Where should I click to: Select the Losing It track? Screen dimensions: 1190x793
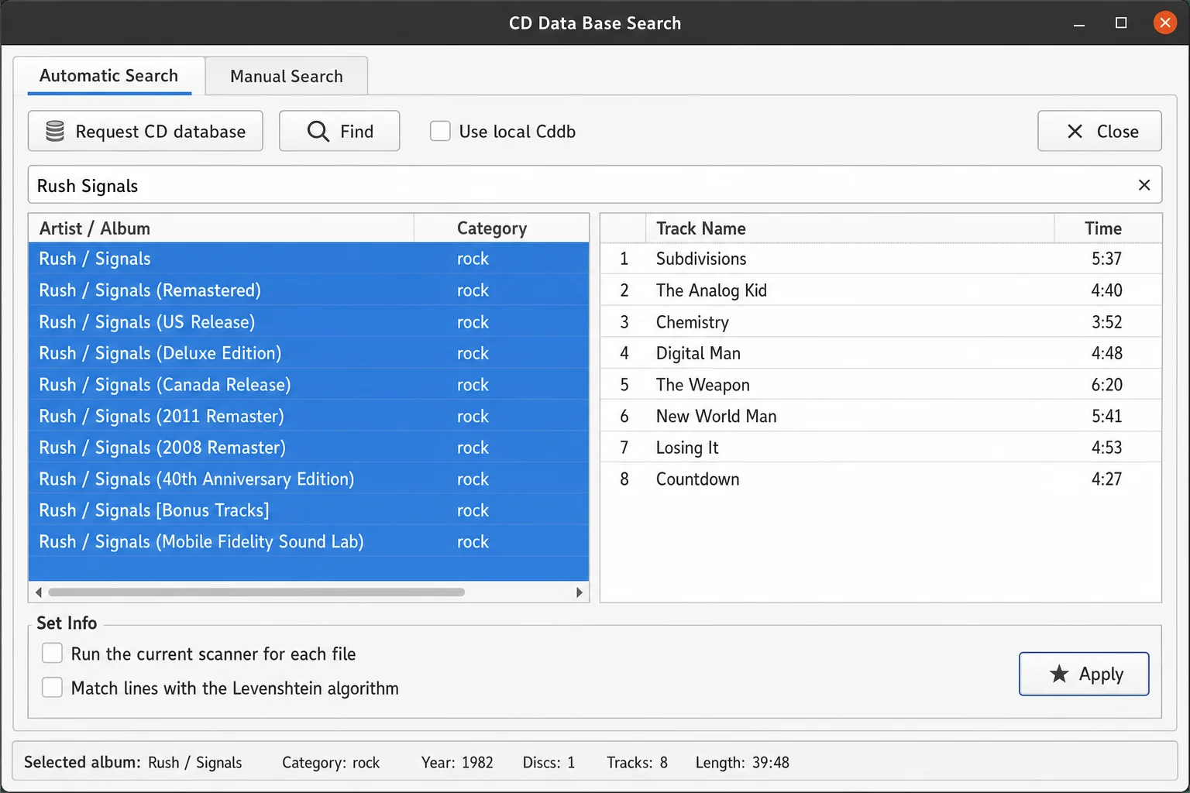(x=881, y=448)
